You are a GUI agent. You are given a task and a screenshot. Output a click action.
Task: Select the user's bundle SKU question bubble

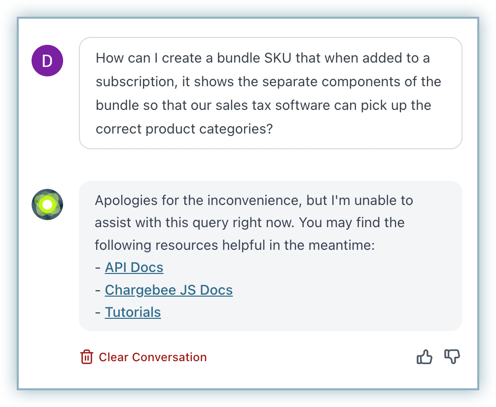point(271,93)
